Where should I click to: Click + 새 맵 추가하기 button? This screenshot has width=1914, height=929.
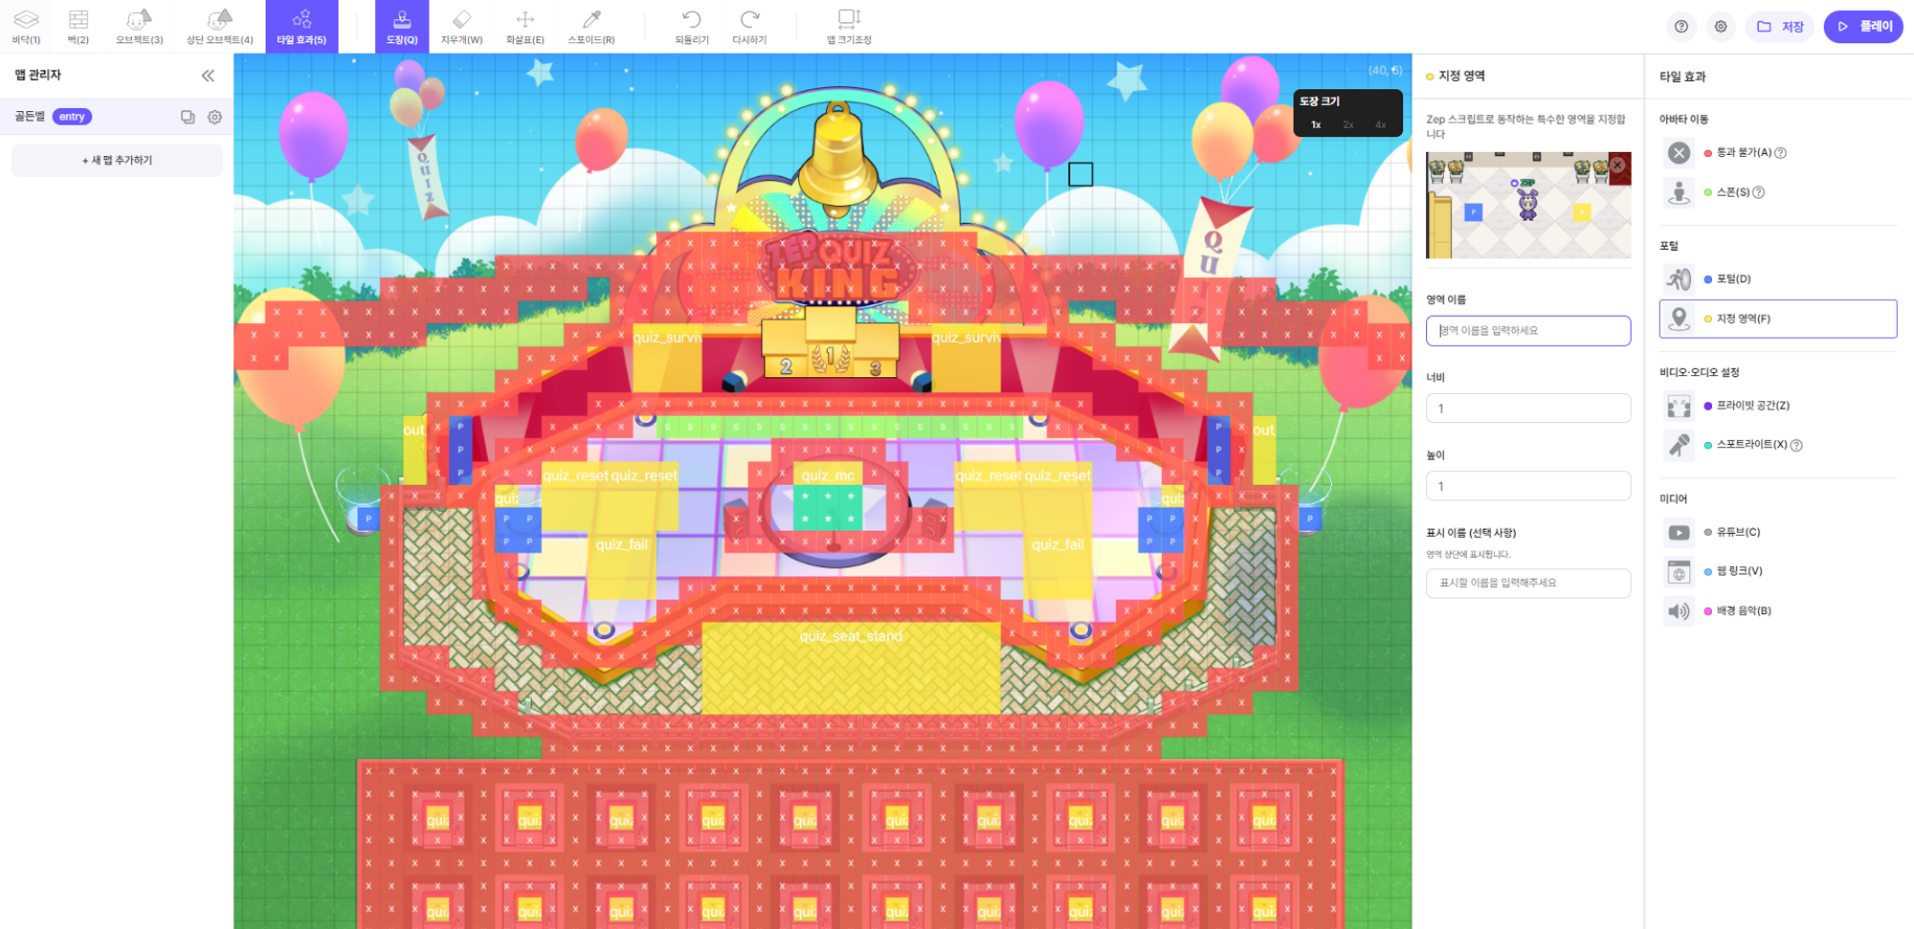pyautogui.click(x=117, y=161)
